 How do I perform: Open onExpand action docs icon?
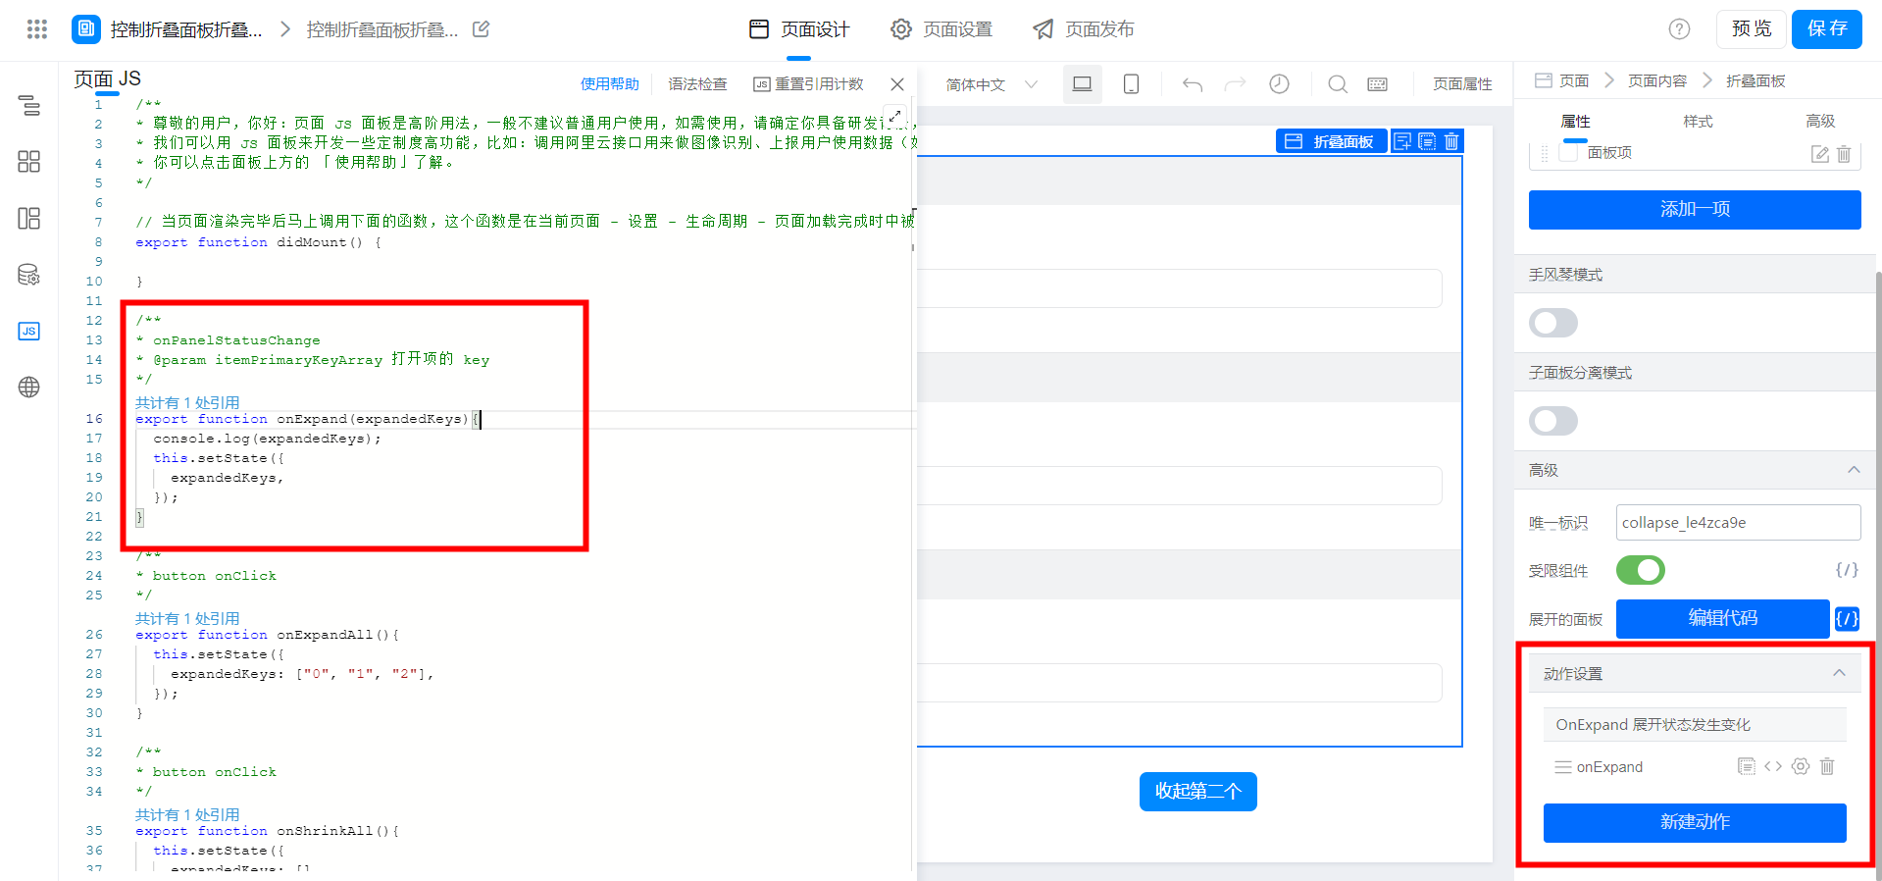coord(1746,766)
